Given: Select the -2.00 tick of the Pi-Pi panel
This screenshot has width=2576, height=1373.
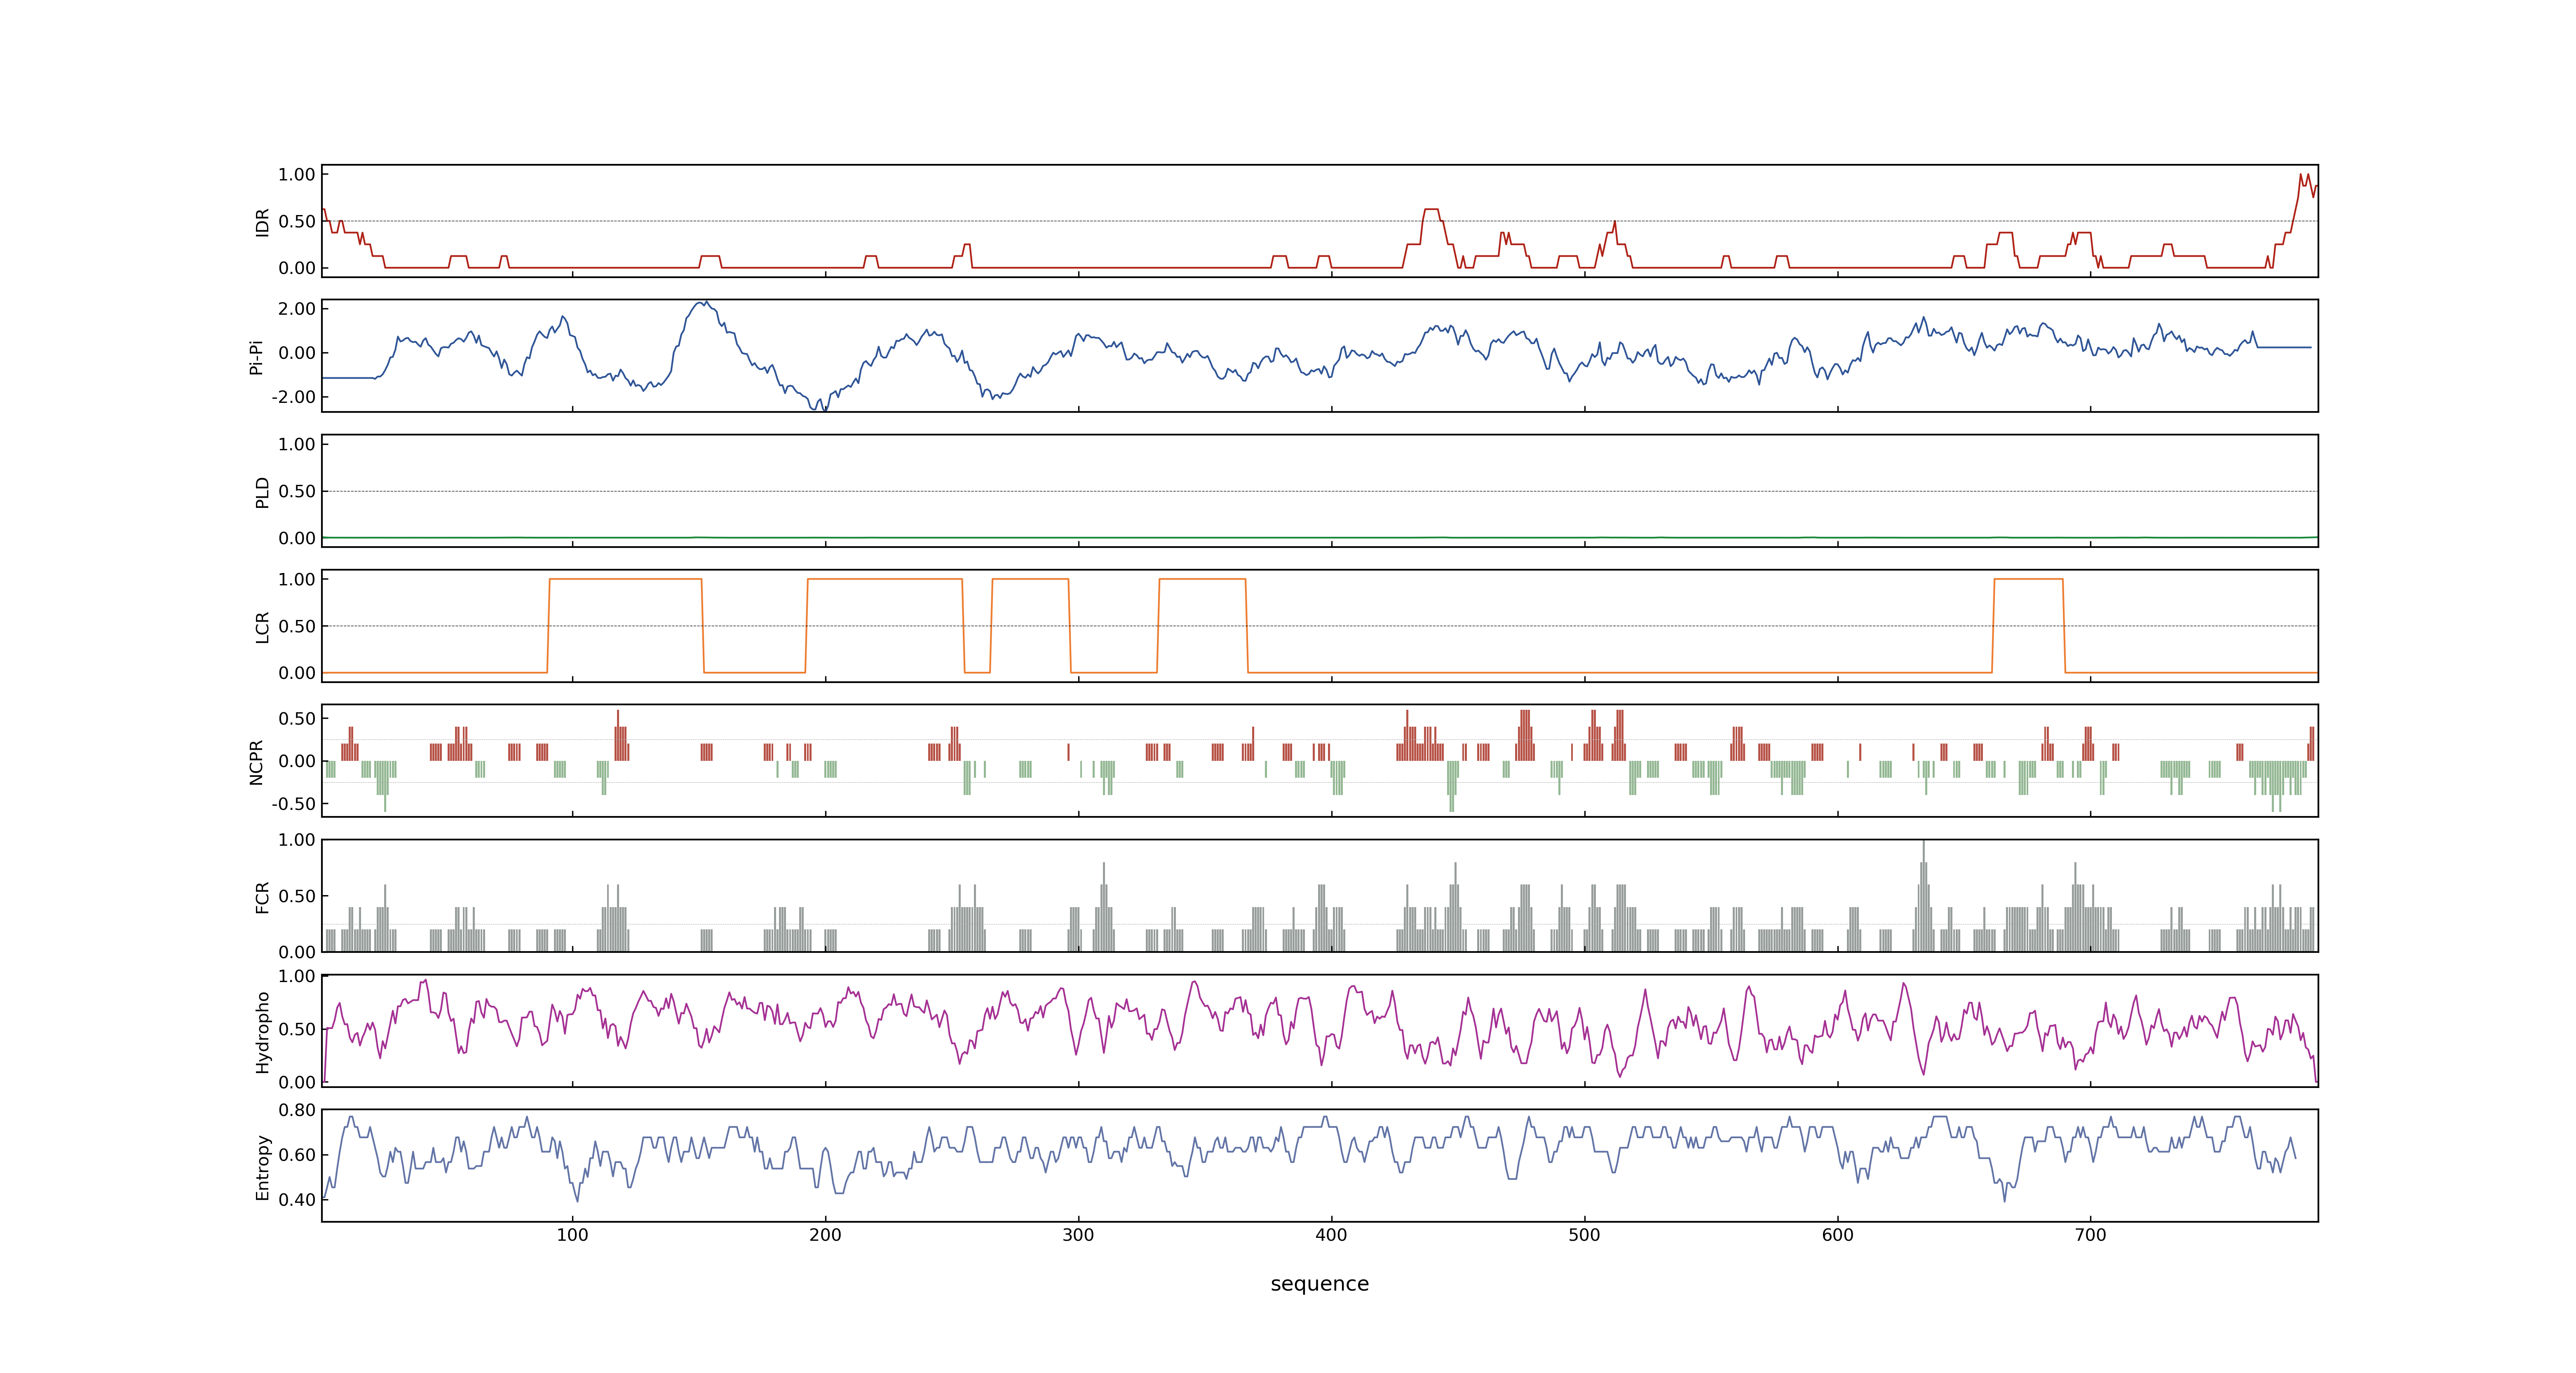Looking at the screenshot, I should pyautogui.click(x=293, y=397).
